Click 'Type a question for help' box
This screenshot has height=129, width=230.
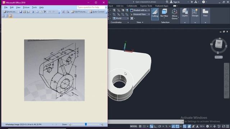coord(91,7)
